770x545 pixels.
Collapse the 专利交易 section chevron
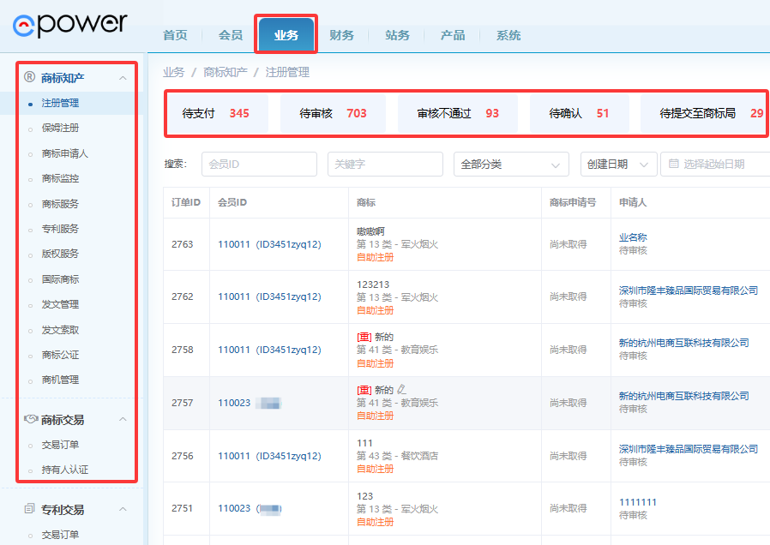[123, 510]
